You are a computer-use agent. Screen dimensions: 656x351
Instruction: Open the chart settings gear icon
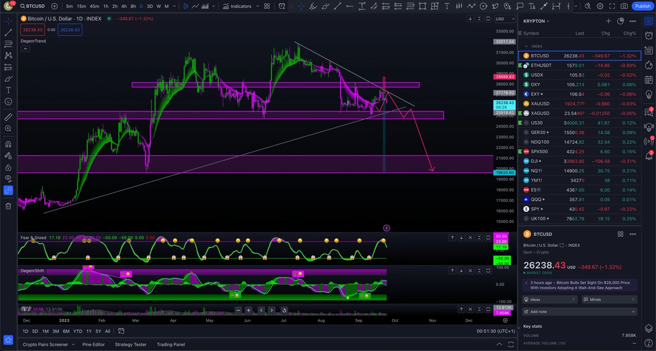[x=600, y=6]
